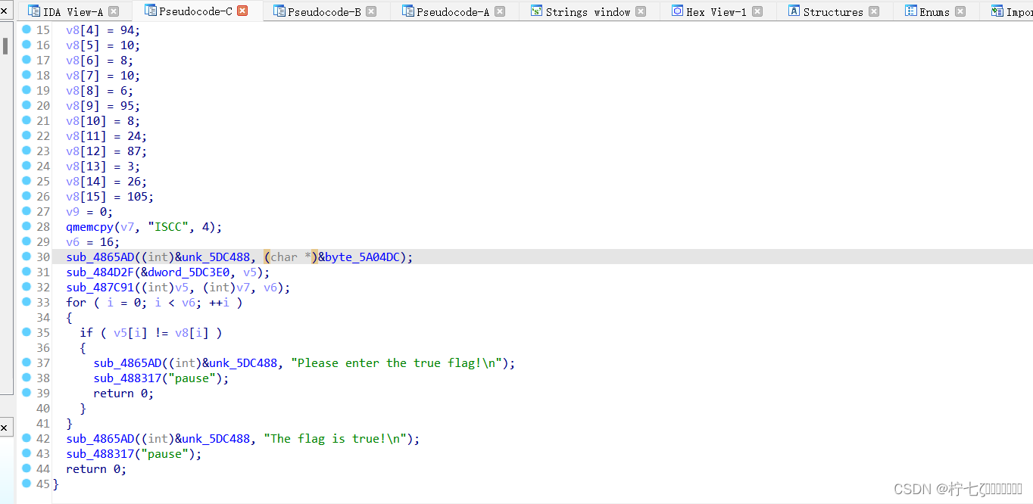Click the vertical scrollbar handle on the left
Image resolution: width=1033 pixels, height=504 pixels.
point(6,45)
